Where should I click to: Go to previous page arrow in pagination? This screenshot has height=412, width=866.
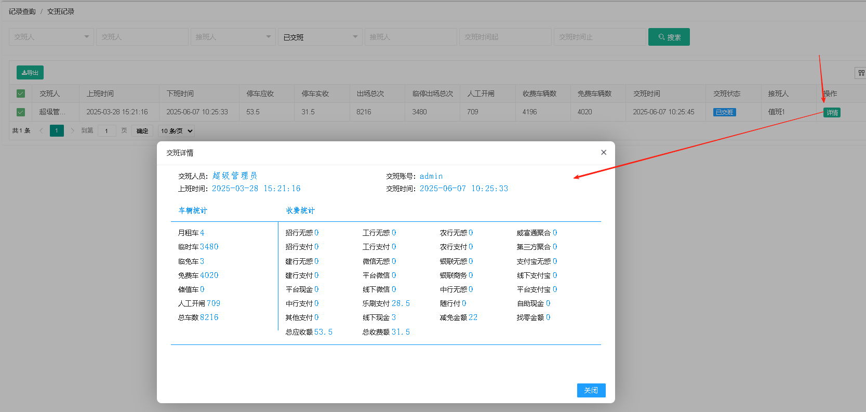click(x=41, y=130)
